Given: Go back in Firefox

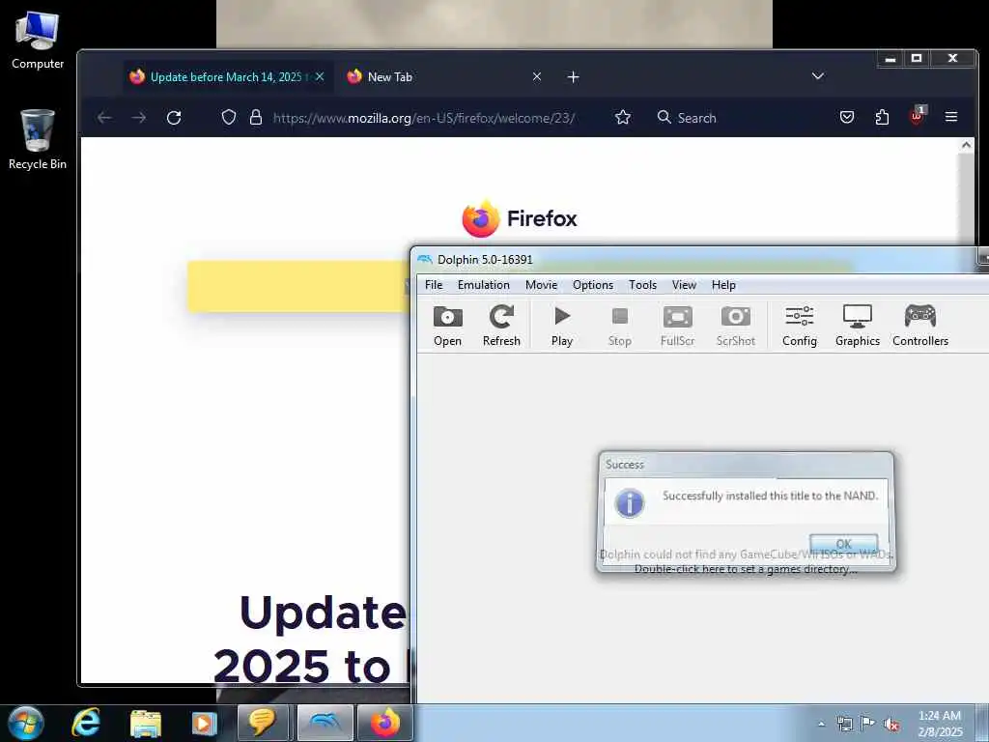Looking at the screenshot, I should (x=104, y=117).
